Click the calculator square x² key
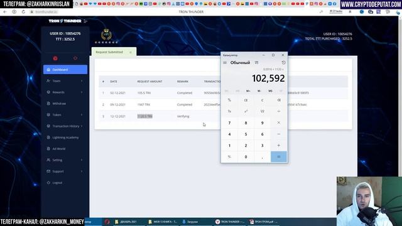The image size is (402, 226). [246, 112]
